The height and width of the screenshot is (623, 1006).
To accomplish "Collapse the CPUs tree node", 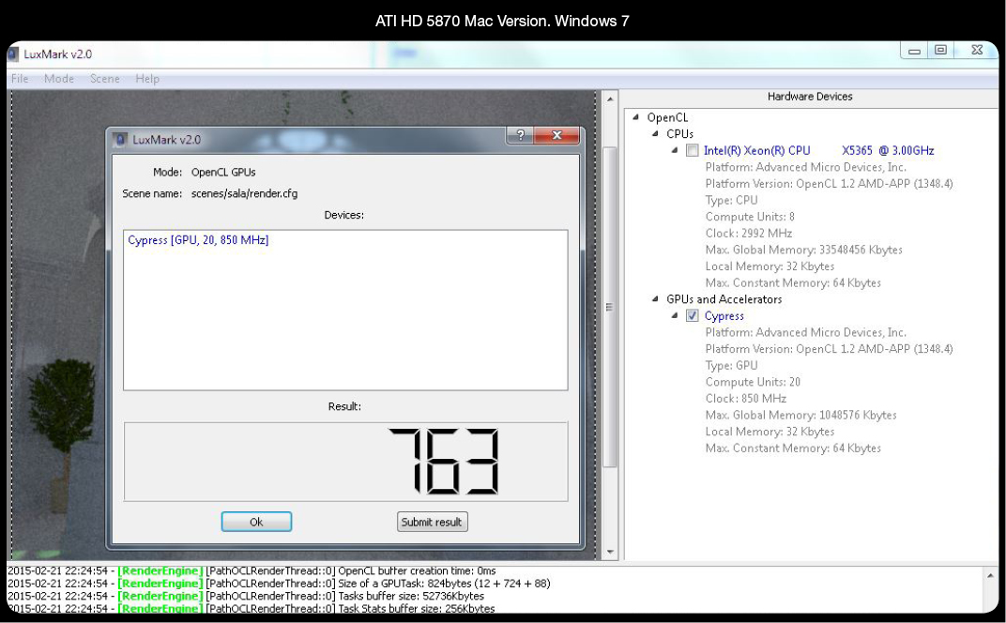I will 655,133.
